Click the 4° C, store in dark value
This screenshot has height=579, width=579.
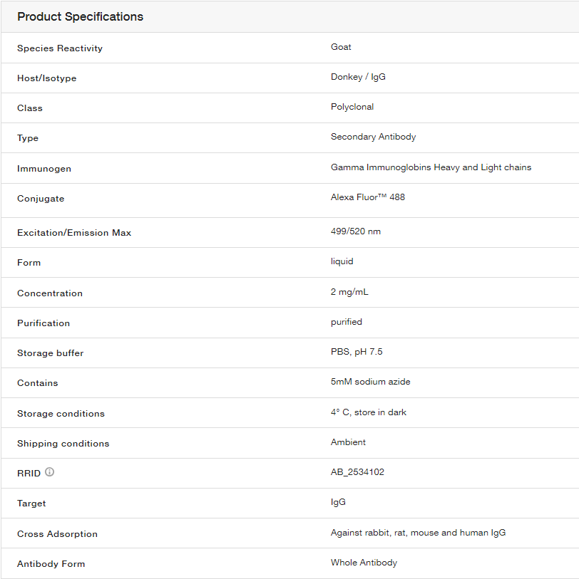(x=369, y=412)
